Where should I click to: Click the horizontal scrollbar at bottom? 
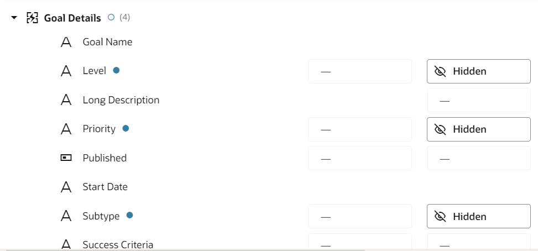pyautogui.click(x=185, y=250)
